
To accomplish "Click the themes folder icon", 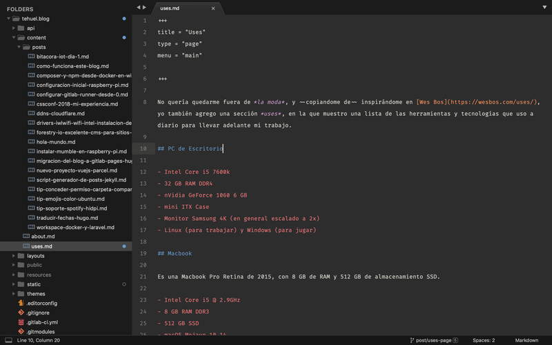I will pyautogui.click(x=21, y=294).
